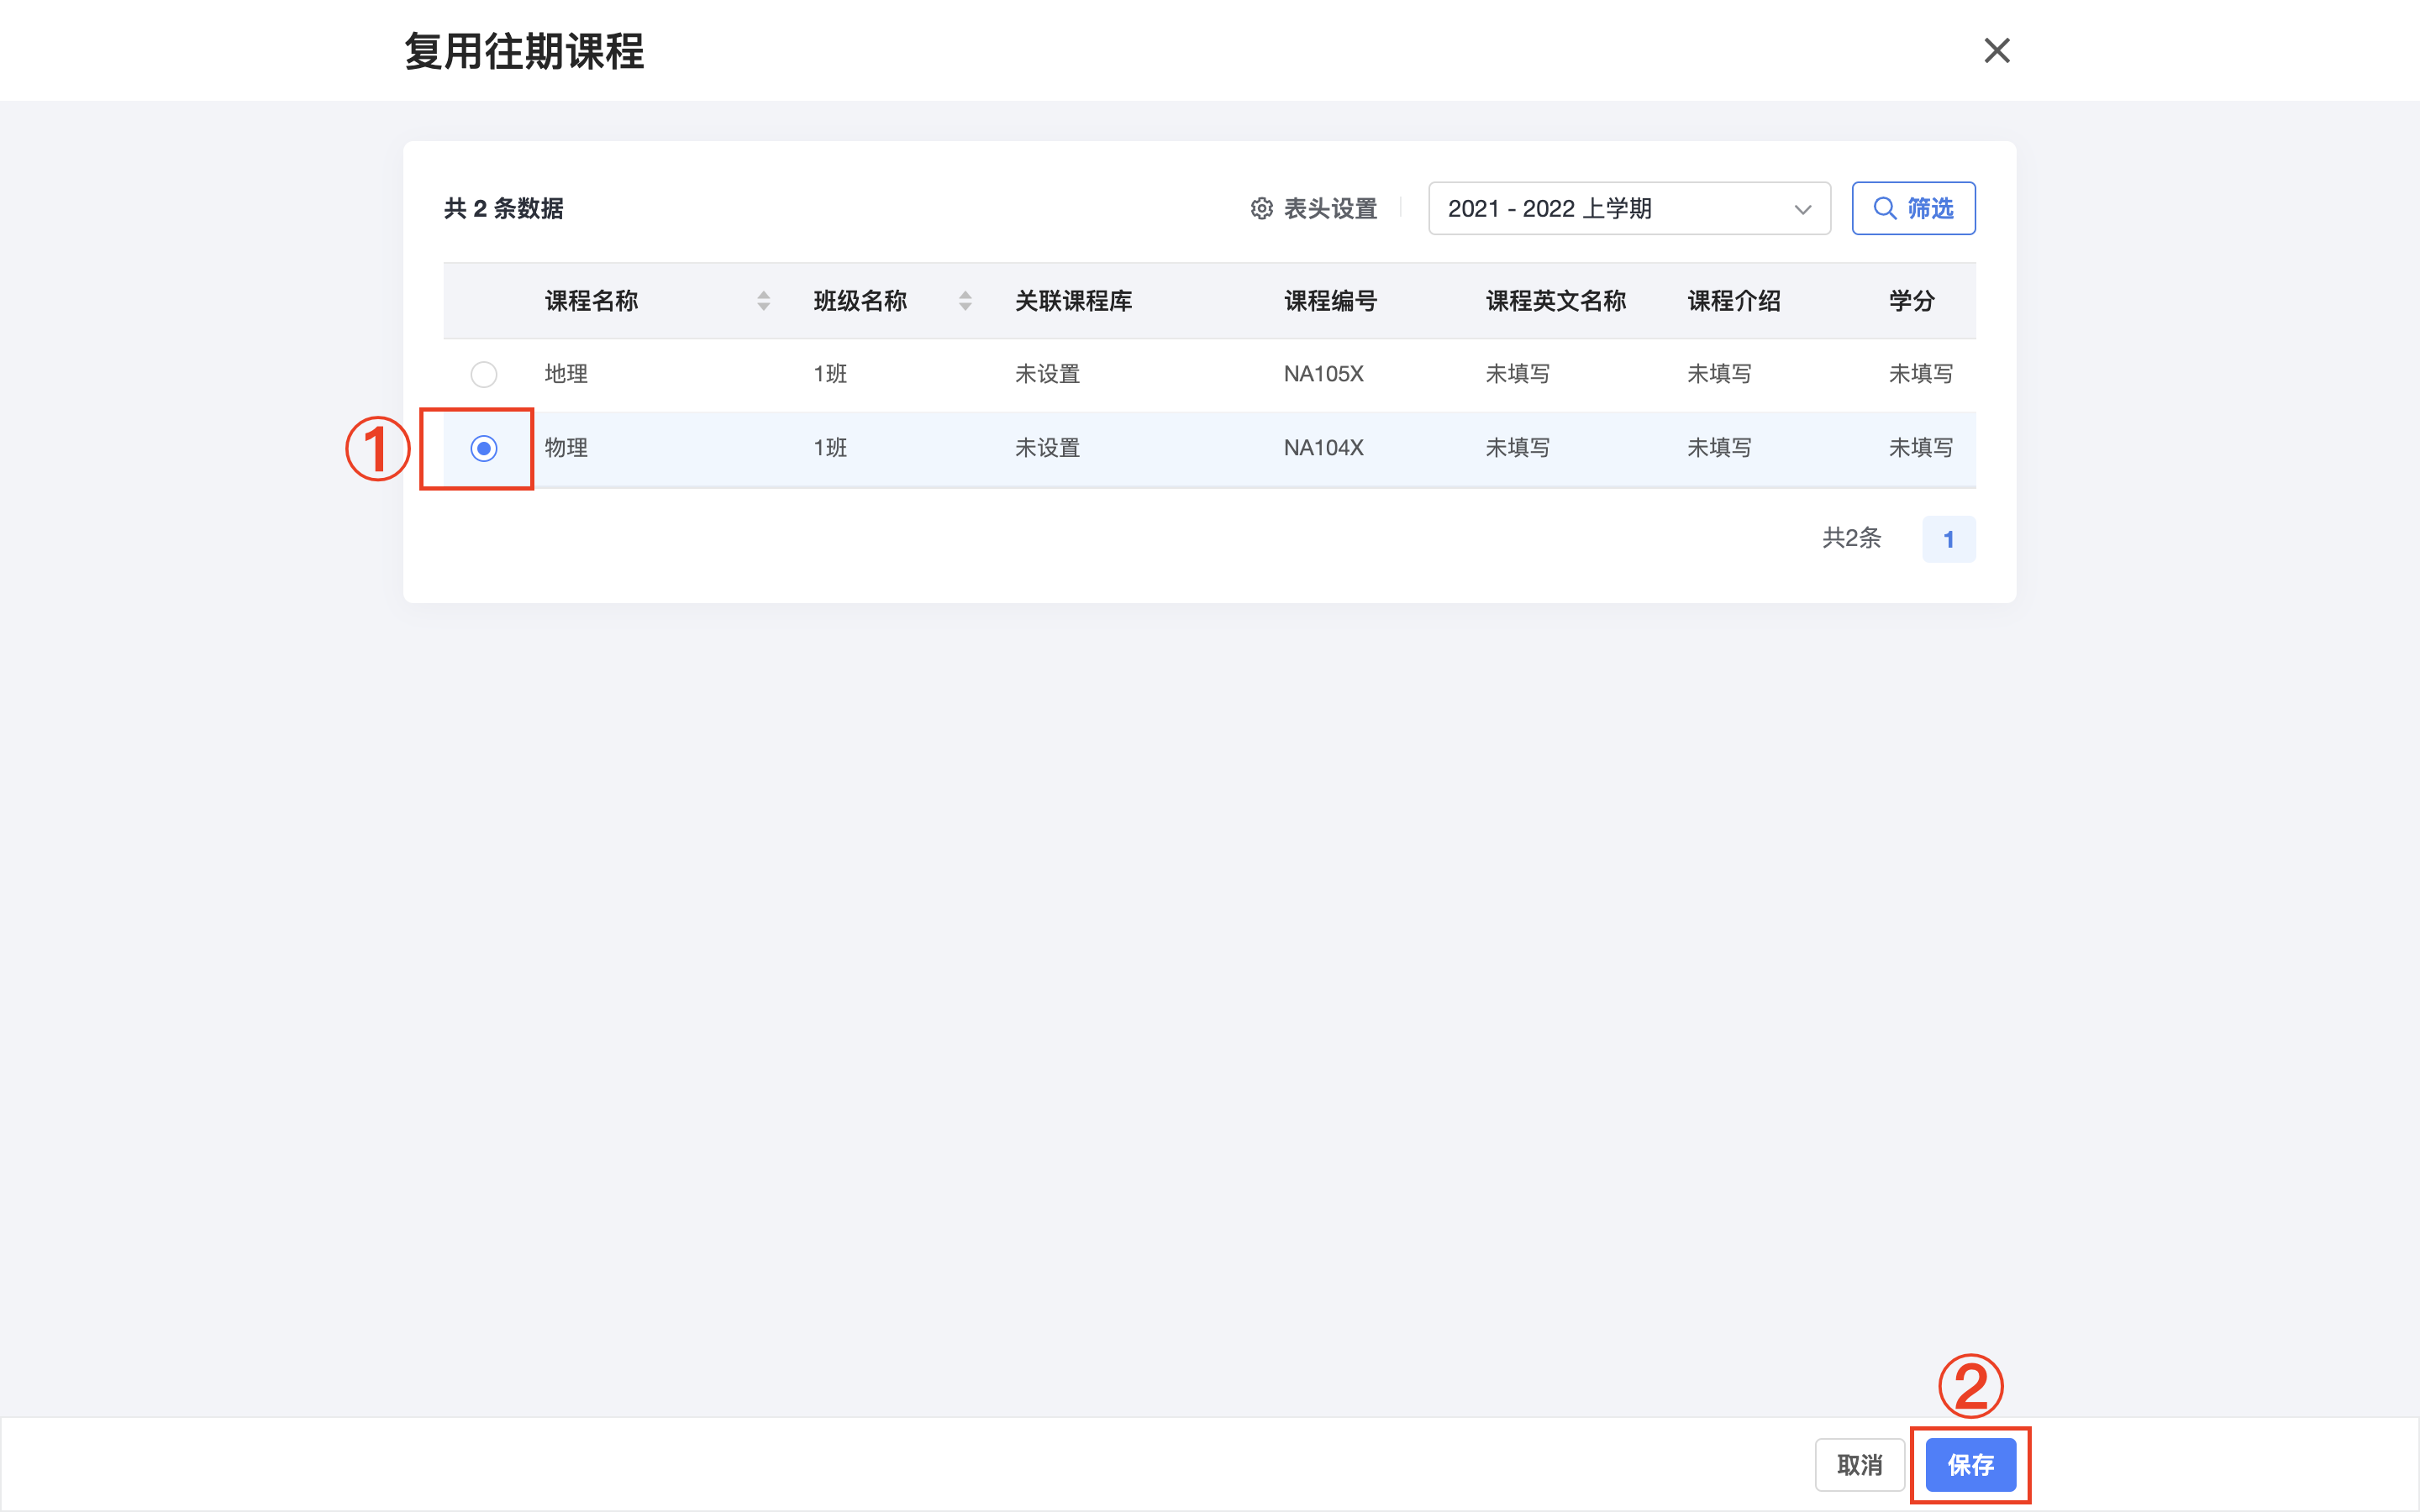Click course code NA105X

click(x=1323, y=374)
